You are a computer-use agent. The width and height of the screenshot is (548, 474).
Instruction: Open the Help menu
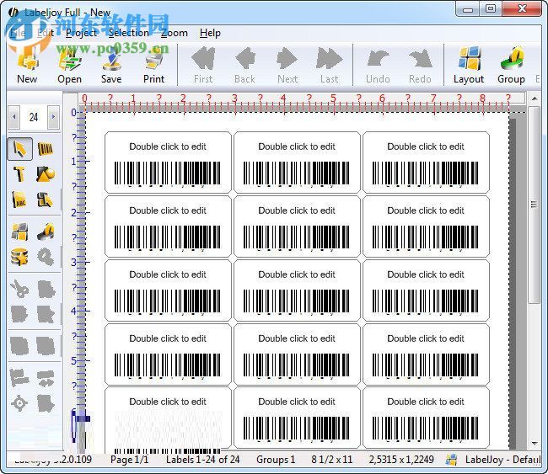210,33
